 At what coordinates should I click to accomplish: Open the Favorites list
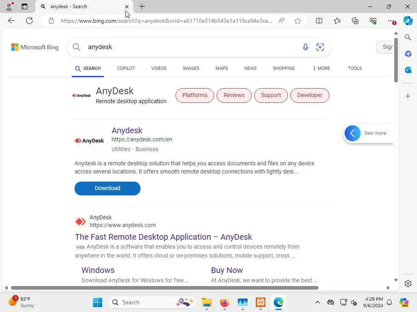click(x=337, y=21)
